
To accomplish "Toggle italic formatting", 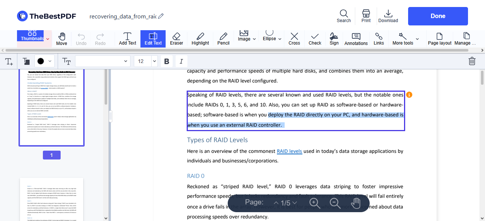I will coord(181,61).
